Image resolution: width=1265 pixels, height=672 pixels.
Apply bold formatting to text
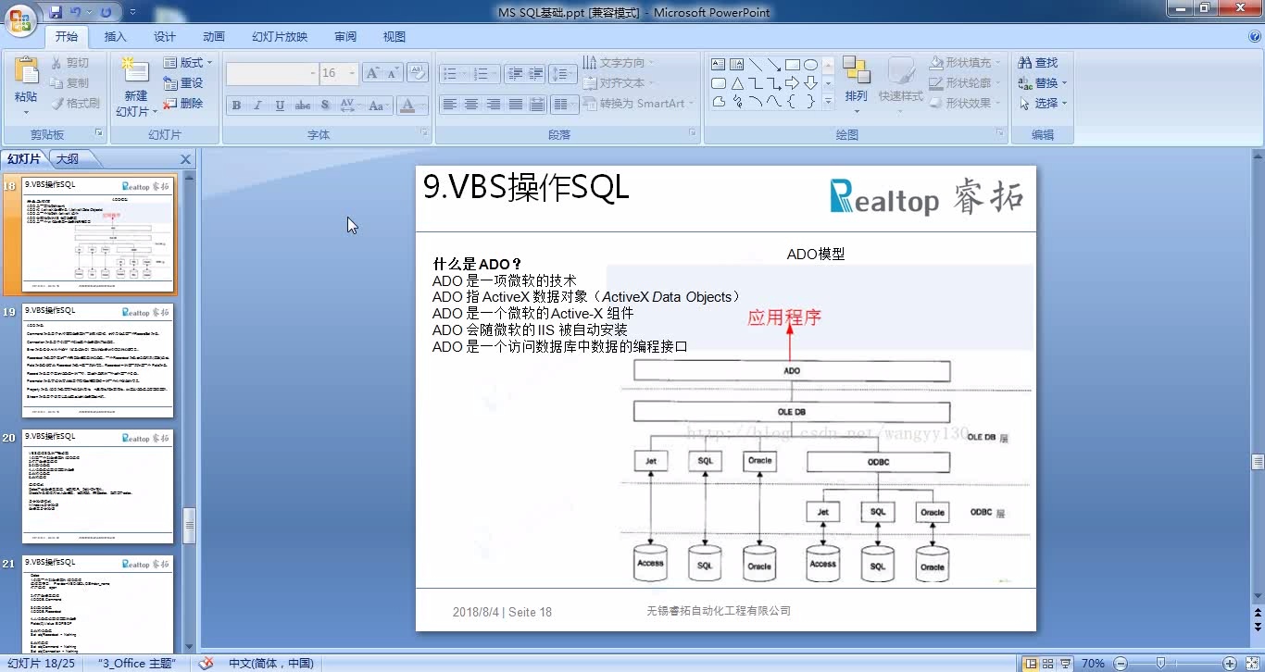[x=236, y=106]
